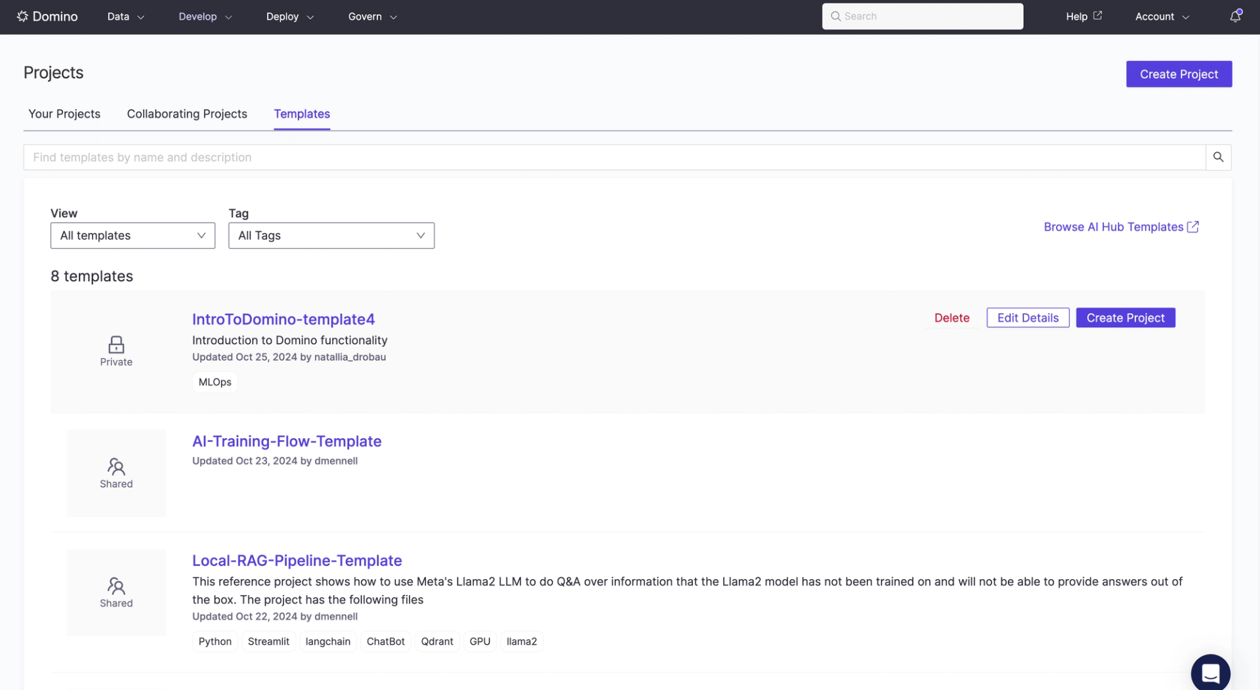Edit Details of IntroToDomino-template4
Image resolution: width=1260 pixels, height=690 pixels.
1028,317
